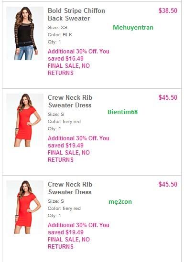Click the first saved $19.49 discount text
The image size is (184, 262).
point(65,146)
